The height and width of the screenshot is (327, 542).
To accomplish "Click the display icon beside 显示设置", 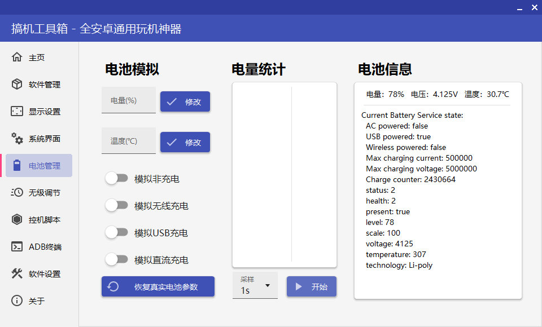I will [x=16, y=111].
